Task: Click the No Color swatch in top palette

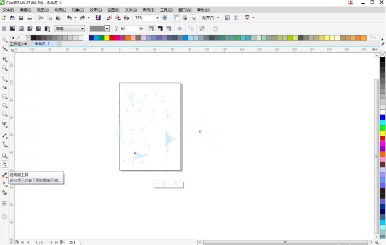Action: [28, 38]
